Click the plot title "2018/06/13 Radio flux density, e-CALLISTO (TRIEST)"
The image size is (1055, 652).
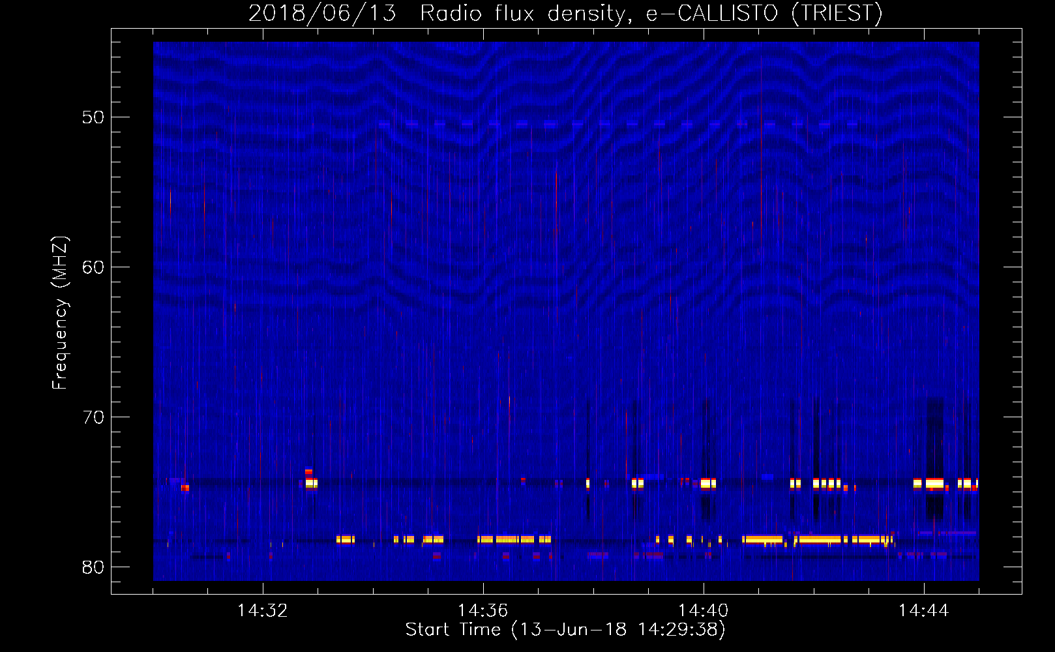point(565,13)
